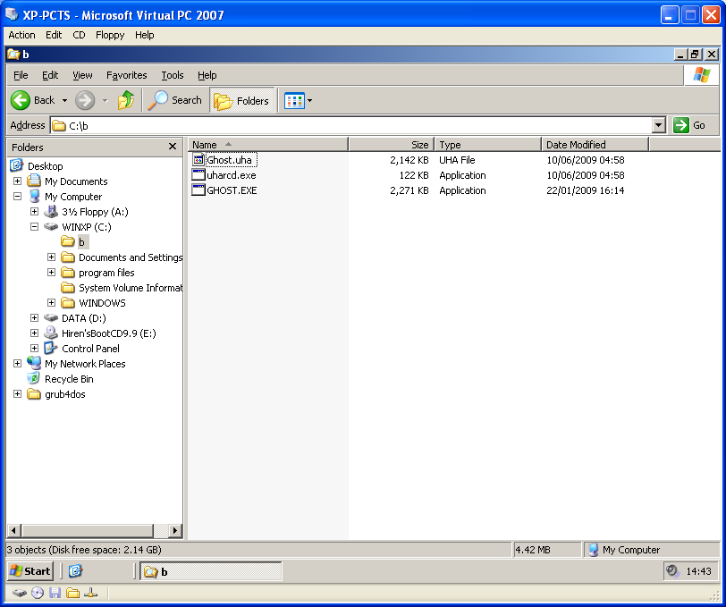This screenshot has height=607, width=726.
Task: Expand Hiren'sBootCD9.9 (E:) node
Action: pyautogui.click(x=34, y=333)
